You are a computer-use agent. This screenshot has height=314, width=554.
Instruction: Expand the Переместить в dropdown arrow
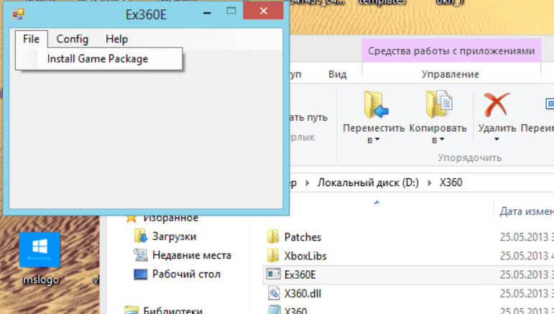pyautogui.click(x=377, y=139)
